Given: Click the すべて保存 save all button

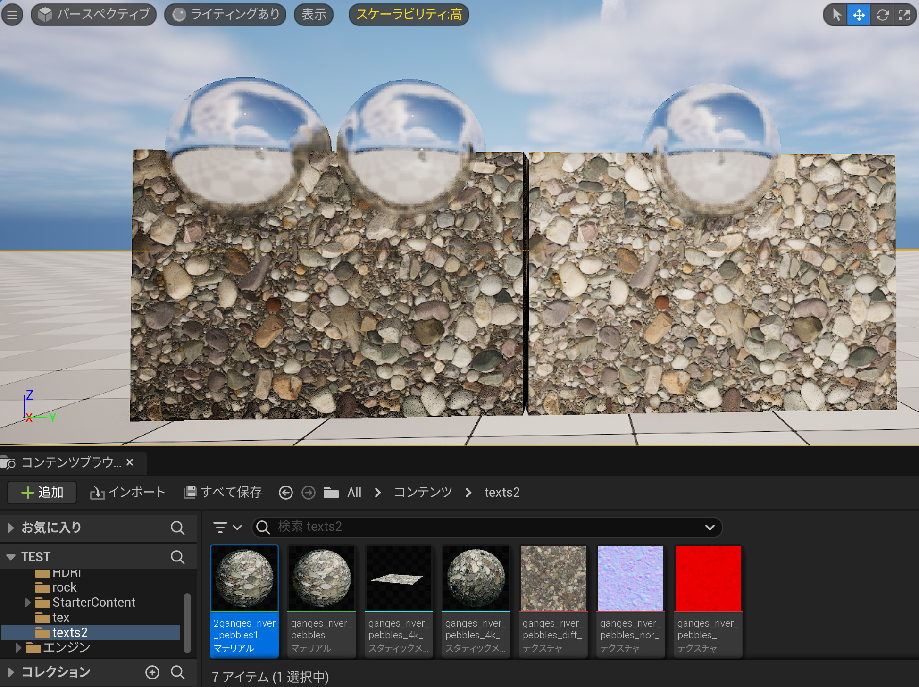Looking at the screenshot, I should [222, 493].
